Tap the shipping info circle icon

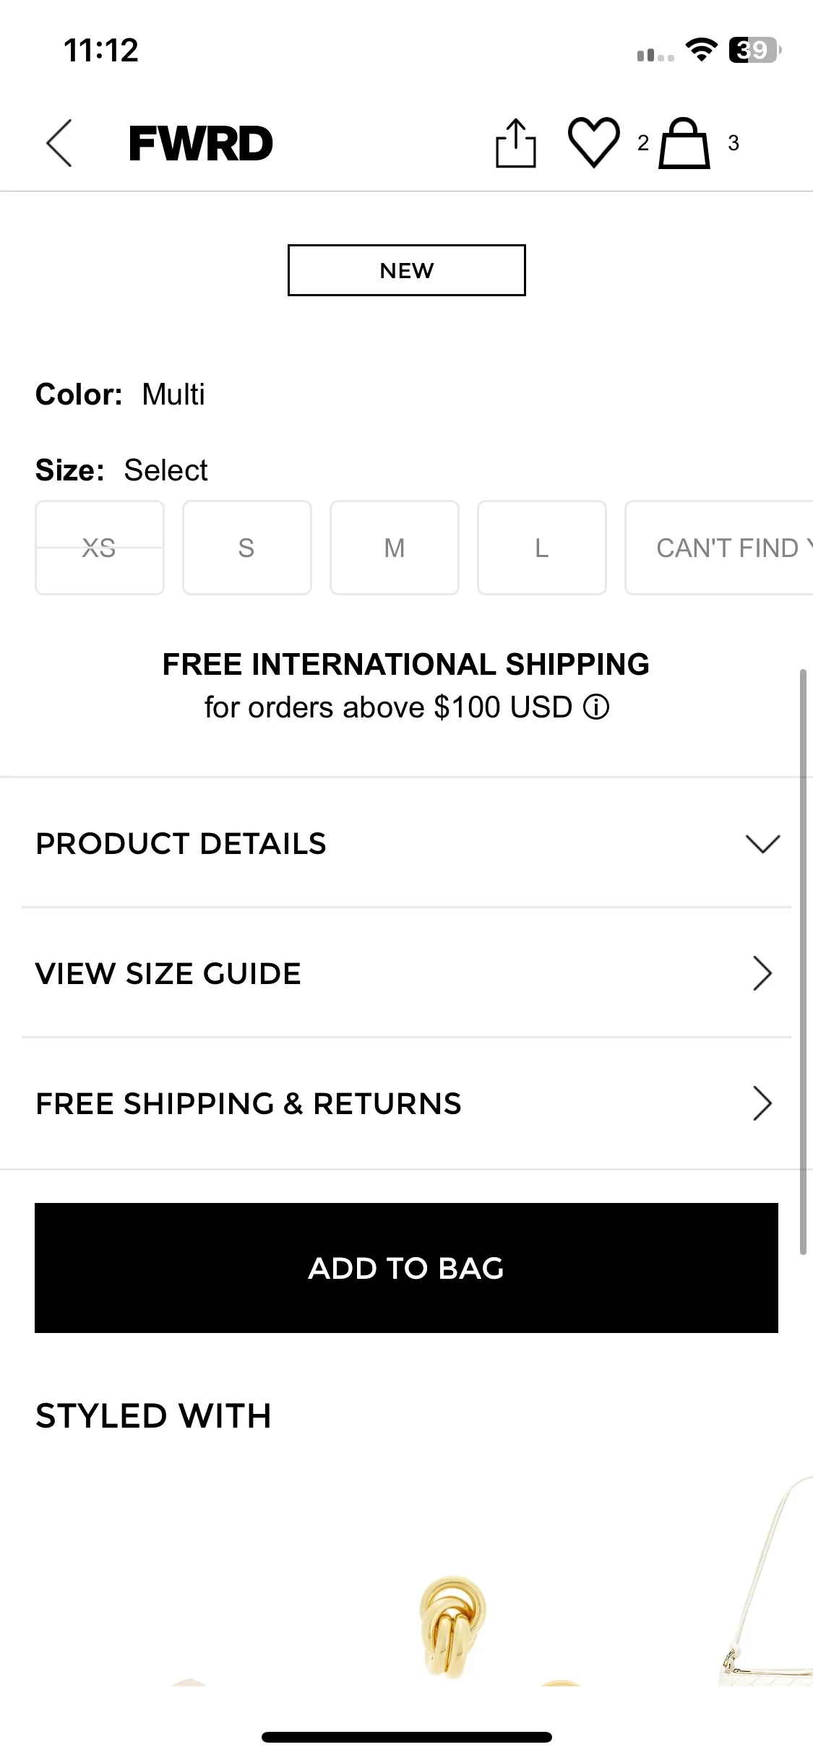click(x=596, y=707)
